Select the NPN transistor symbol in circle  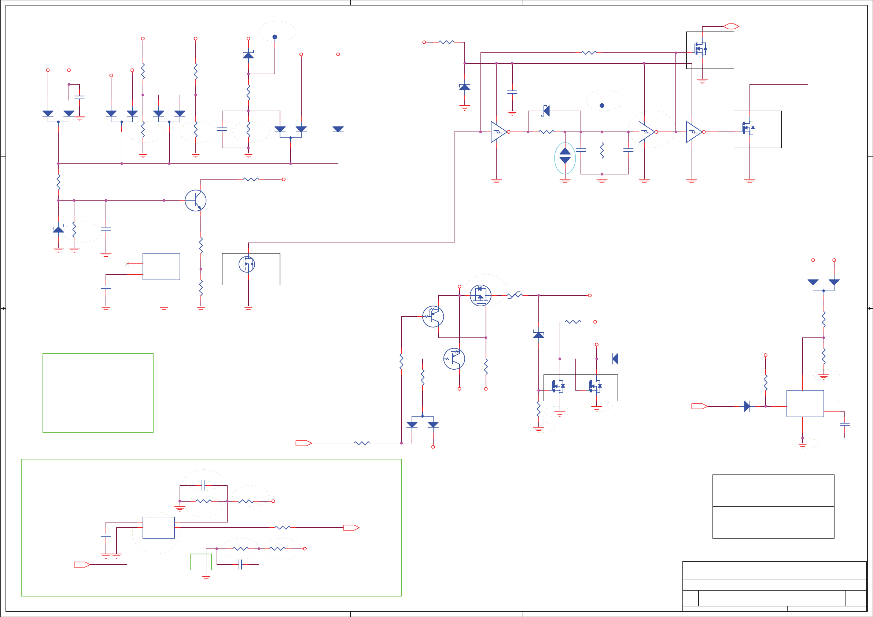[x=195, y=200]
